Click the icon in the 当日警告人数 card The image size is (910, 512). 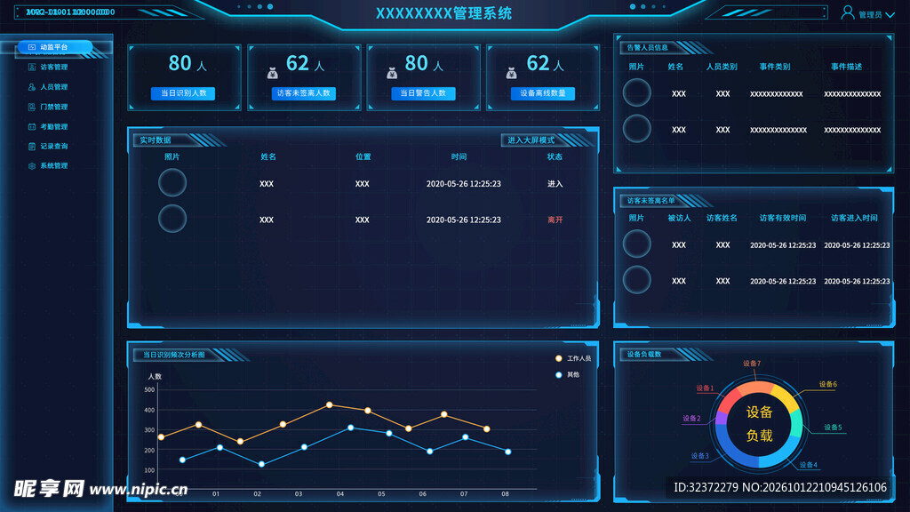[392, 73]
